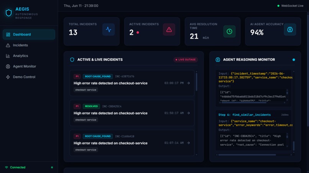The width and height of the screenshot is (309, 173).
Task: Click the checkout-service tag on the 01:50:17 AM incident
Action: [86, 120]
